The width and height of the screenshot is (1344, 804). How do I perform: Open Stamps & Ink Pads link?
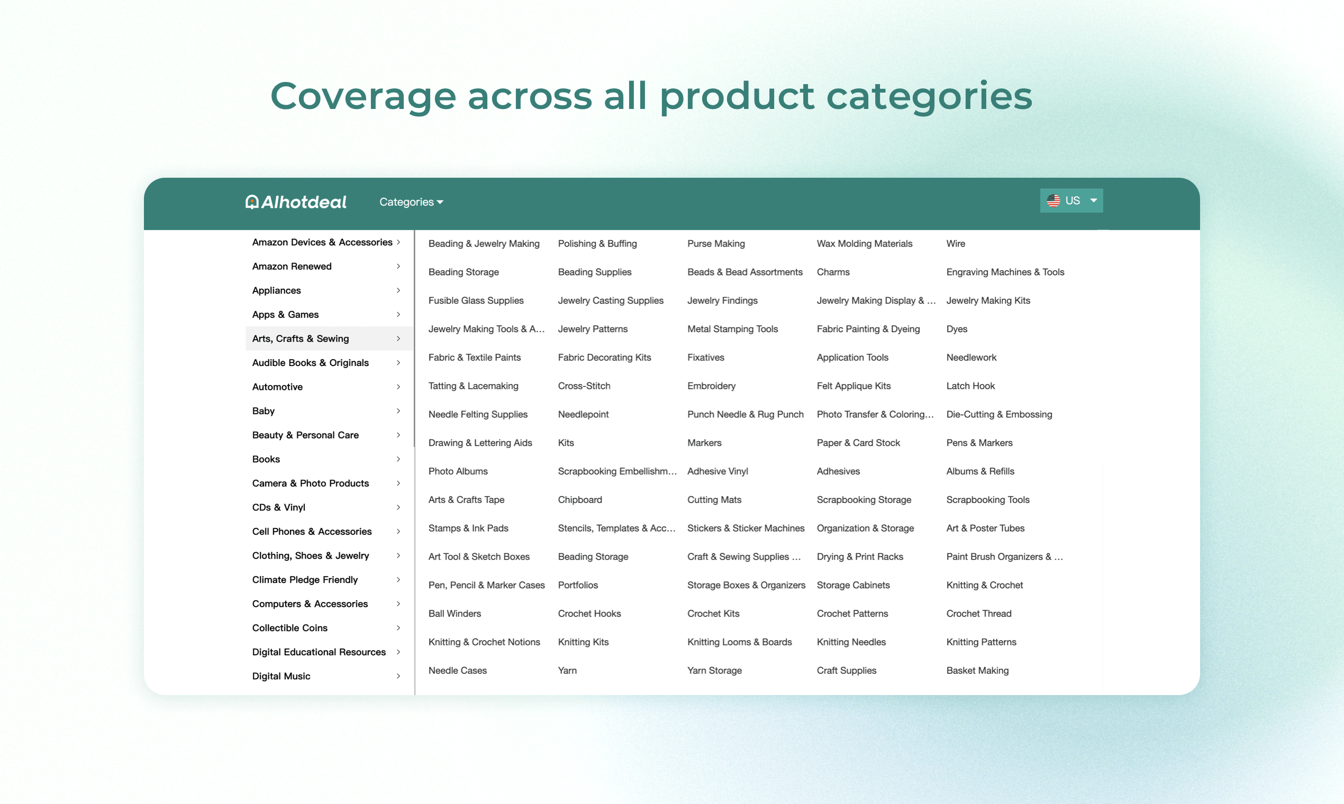pyautogui.click(x=468, y=528)
